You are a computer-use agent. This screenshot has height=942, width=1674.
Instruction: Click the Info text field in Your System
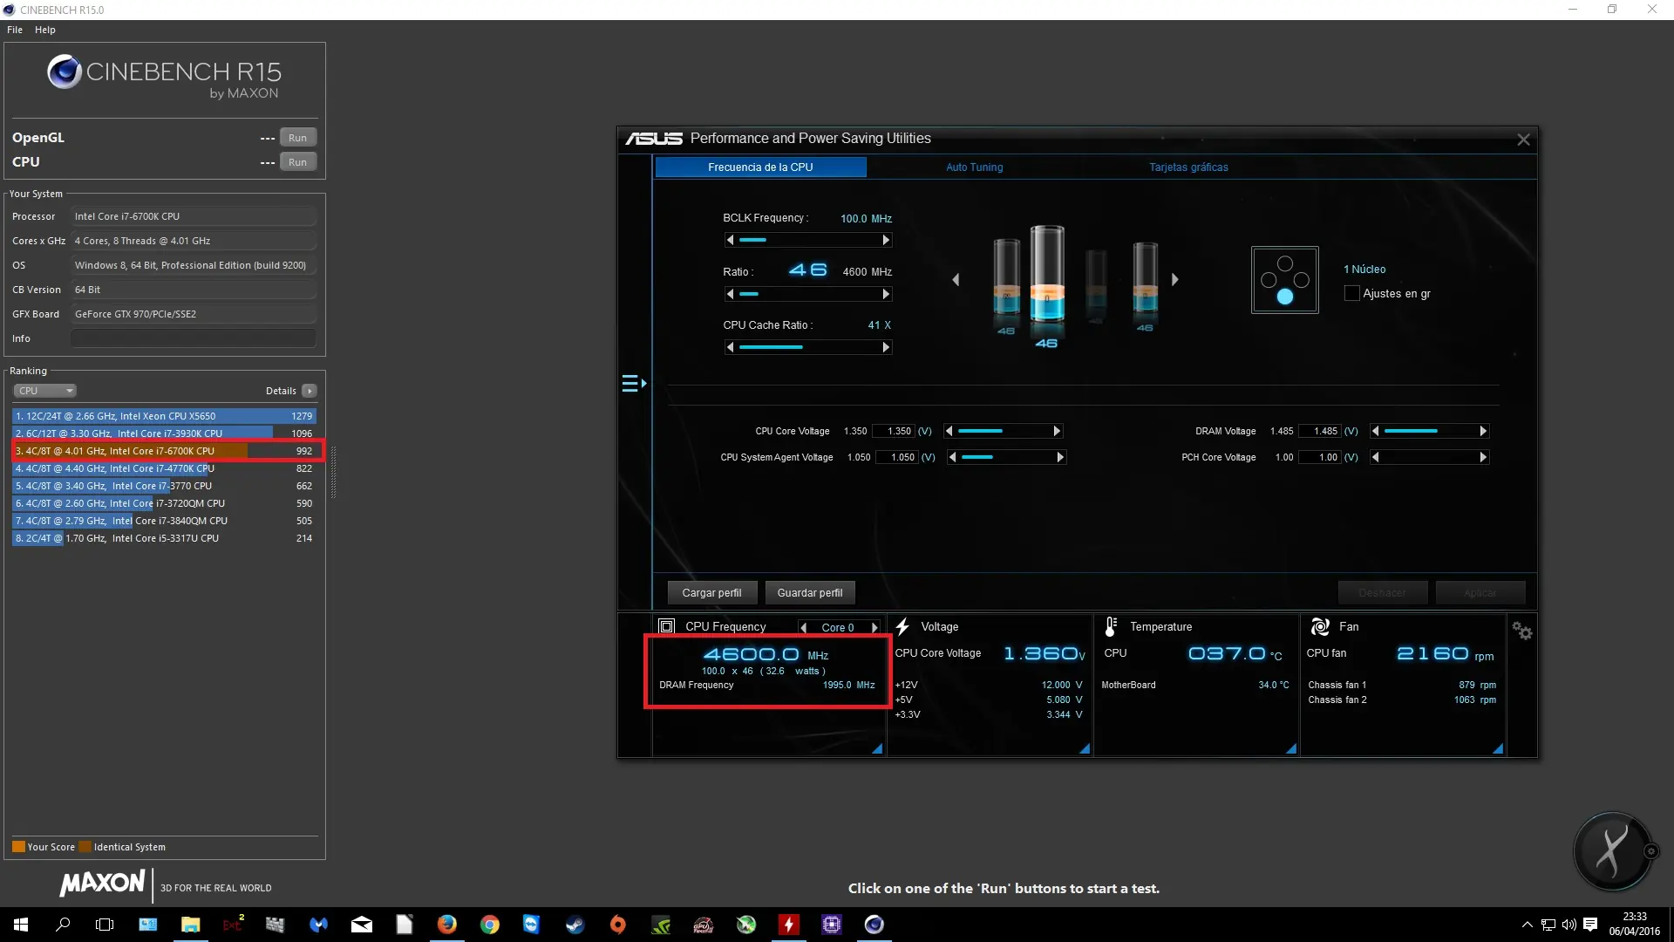(x=193, y=338)
